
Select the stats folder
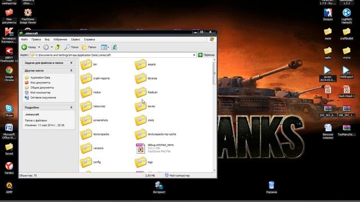click(145, 120)
